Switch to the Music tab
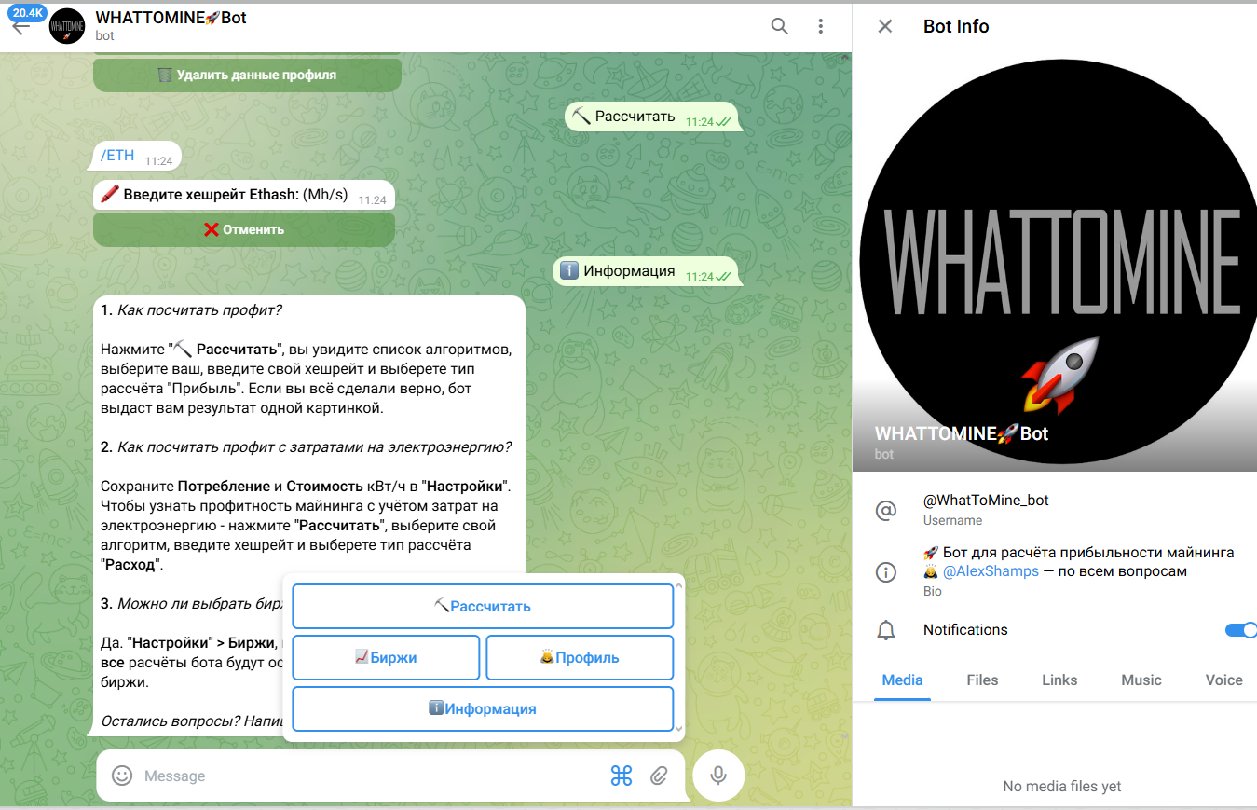 click(x=1141, y=680)
